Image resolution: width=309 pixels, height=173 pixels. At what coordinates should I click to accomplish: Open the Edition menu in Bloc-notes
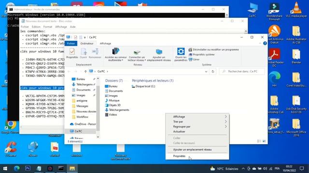tap(36, 27)
